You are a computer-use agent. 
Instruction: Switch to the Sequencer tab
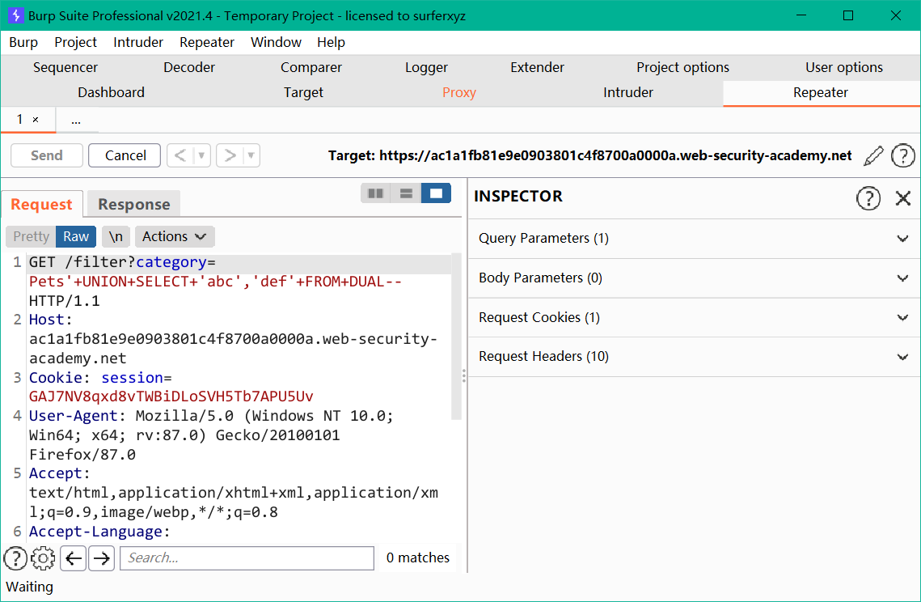[65, 68]
